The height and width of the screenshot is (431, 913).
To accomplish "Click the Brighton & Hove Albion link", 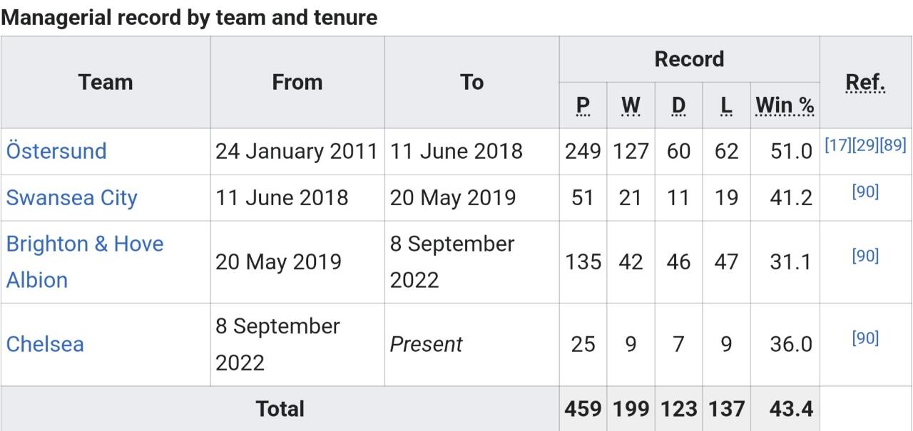I will [x=85, y=244].
